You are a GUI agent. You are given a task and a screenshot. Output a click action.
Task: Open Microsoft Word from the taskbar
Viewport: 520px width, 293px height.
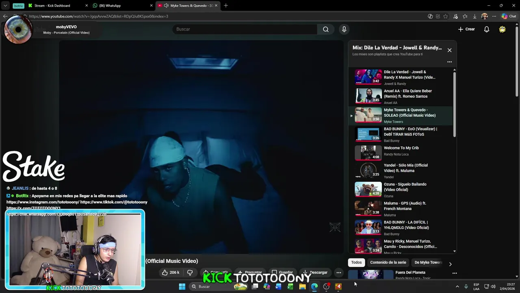tap(278, 286)
